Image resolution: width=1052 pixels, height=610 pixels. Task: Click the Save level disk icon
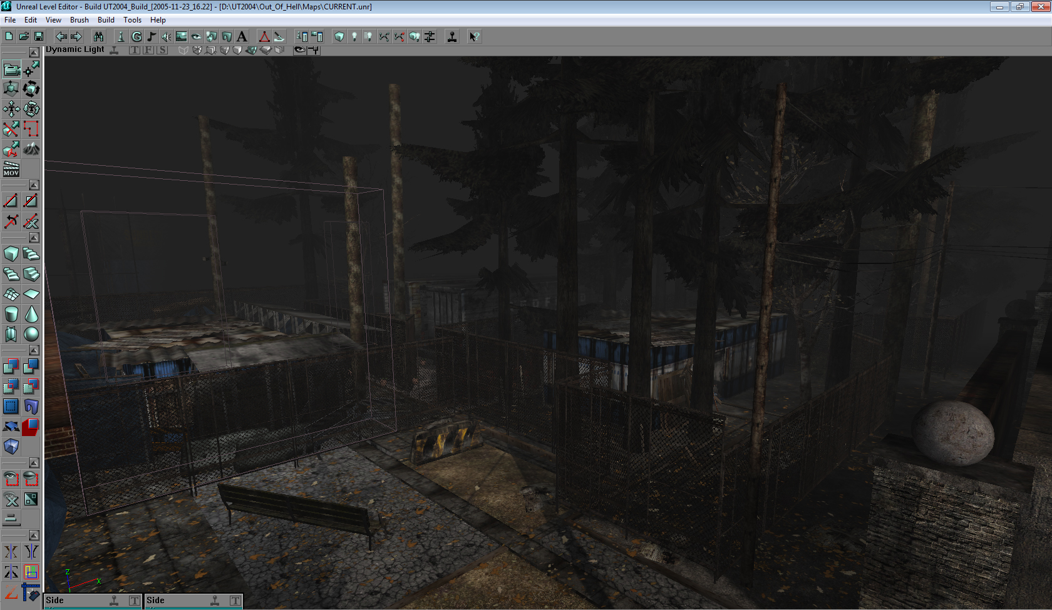[39, 37]
